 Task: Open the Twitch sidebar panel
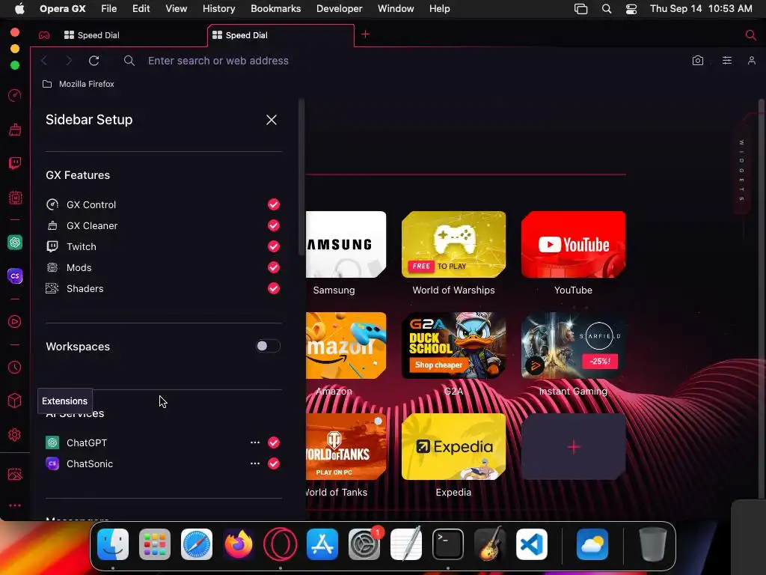point(15,163)
